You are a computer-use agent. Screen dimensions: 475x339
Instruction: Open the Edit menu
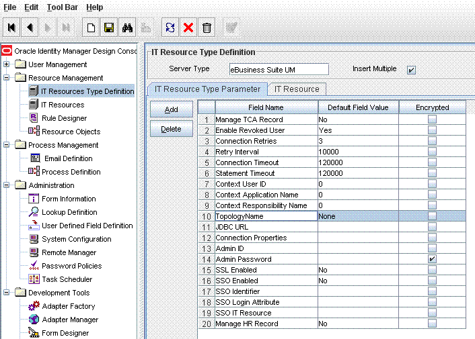click(x=31, y=7)
